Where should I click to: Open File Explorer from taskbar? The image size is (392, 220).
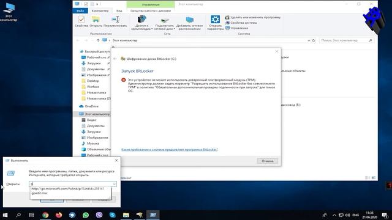pos(126,215)
